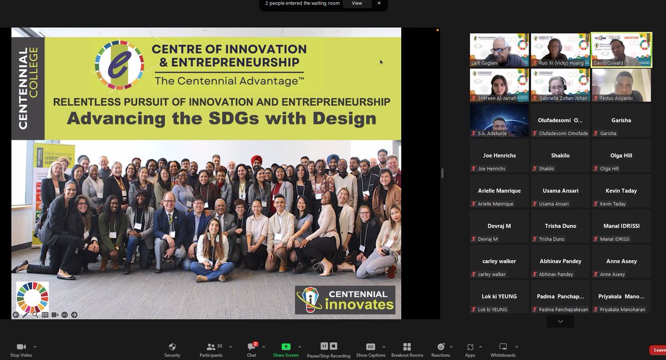Click the Olufadesomi Omofade participant tile
Image resolution: width=666 pixels, height=360 pixels.
[560, 120]
